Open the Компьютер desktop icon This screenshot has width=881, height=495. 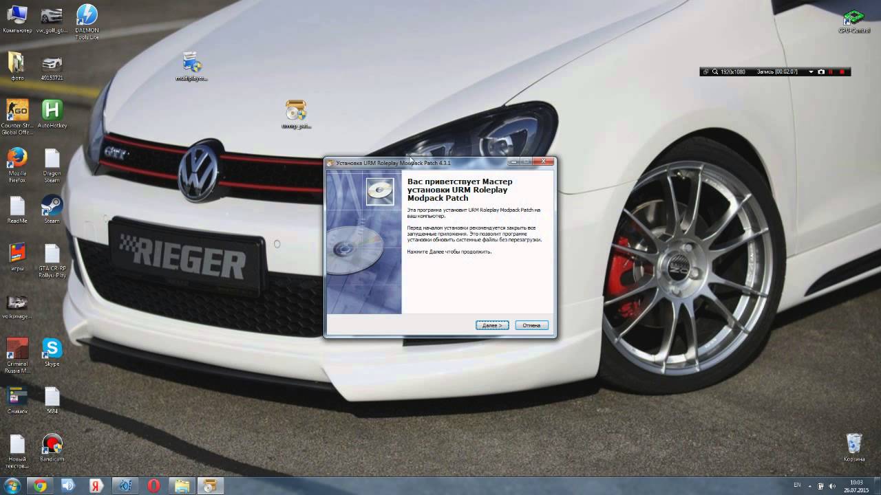coord(17,19)
